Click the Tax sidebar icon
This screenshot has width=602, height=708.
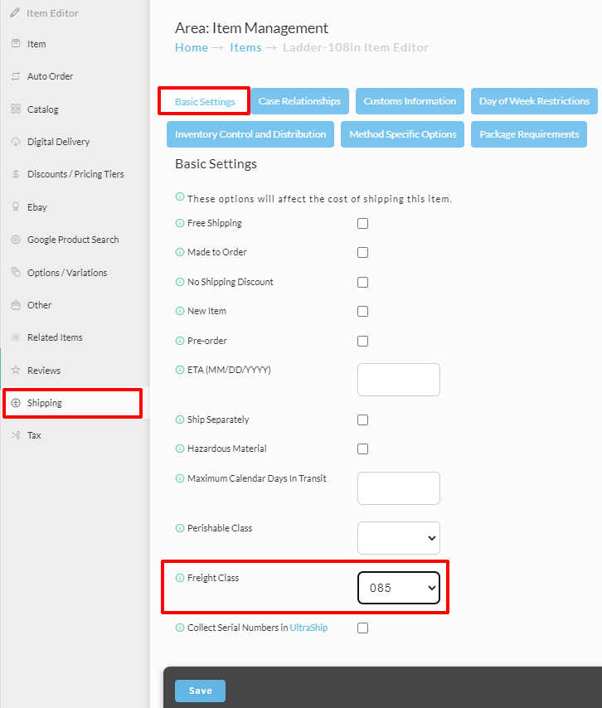[16, 435]
